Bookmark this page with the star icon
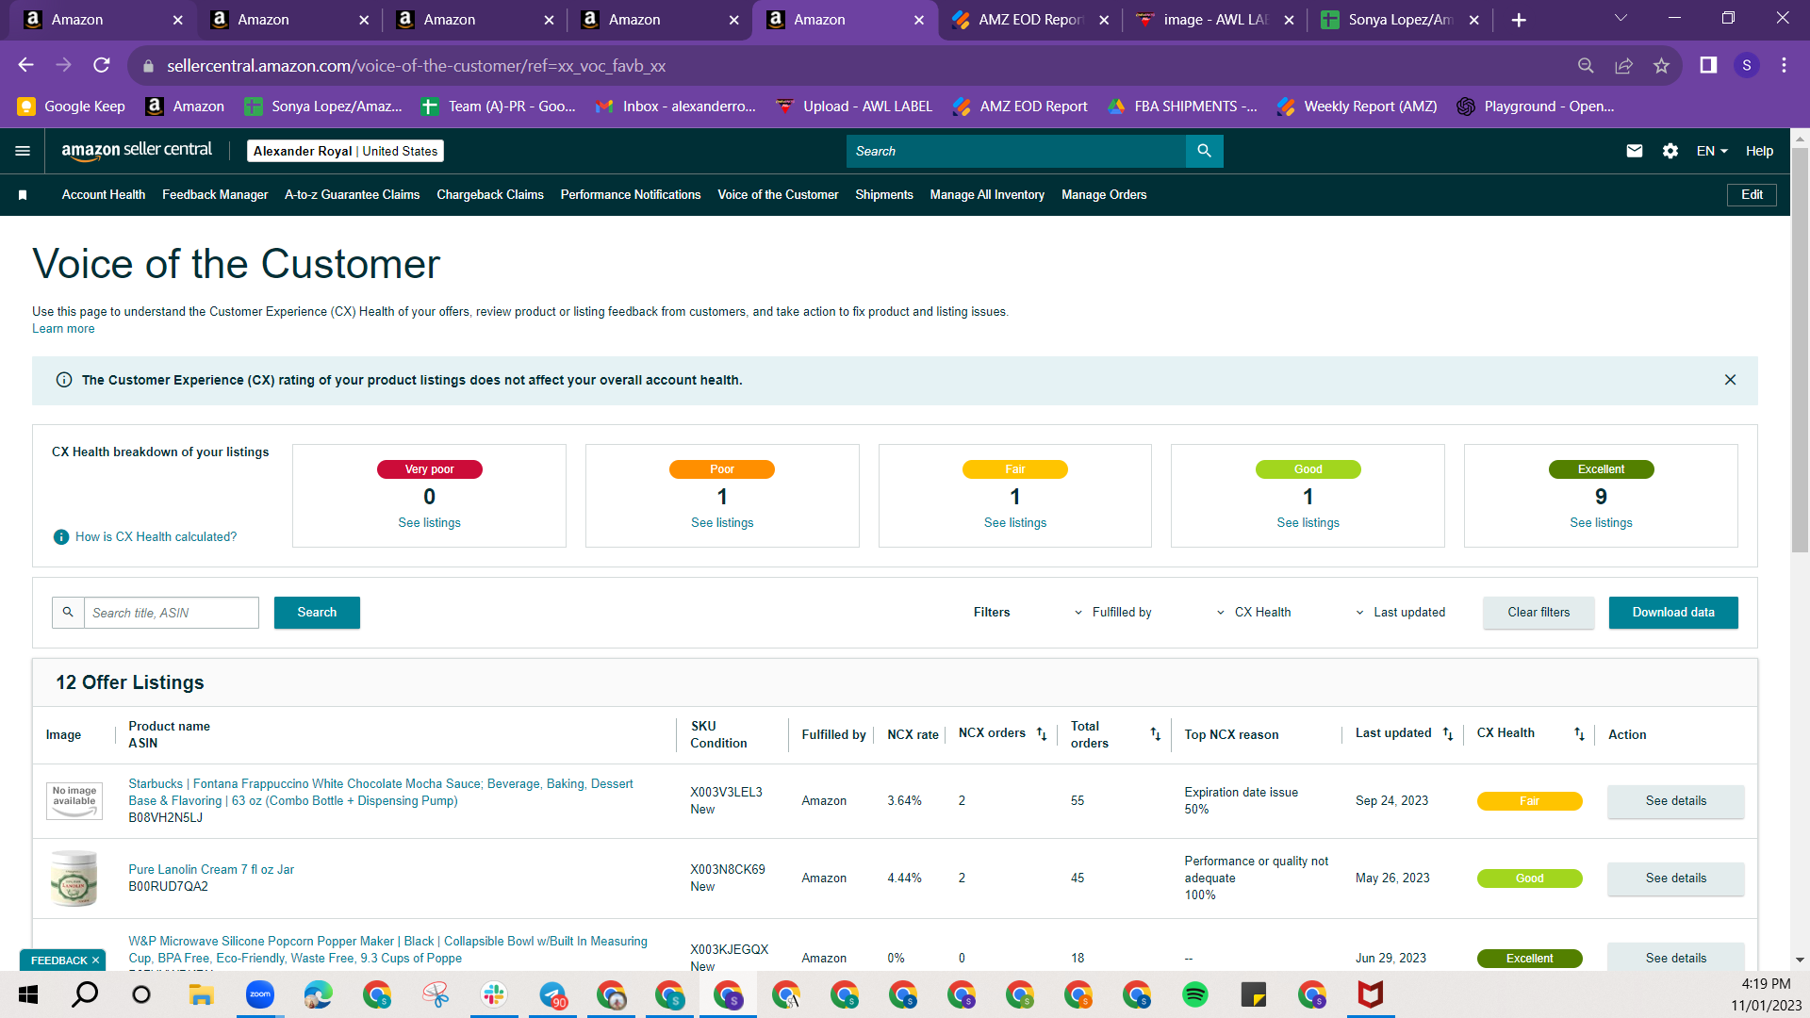The width and height of the screenshot is (1810, 1018). pos(1661,65)
